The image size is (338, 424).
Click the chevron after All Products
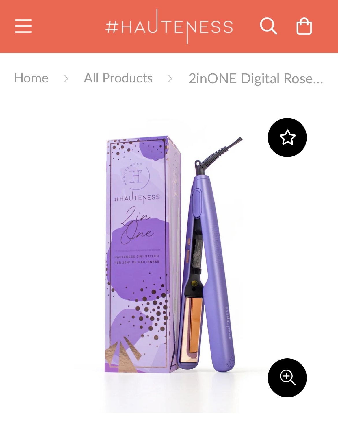(x=170, y=78)
